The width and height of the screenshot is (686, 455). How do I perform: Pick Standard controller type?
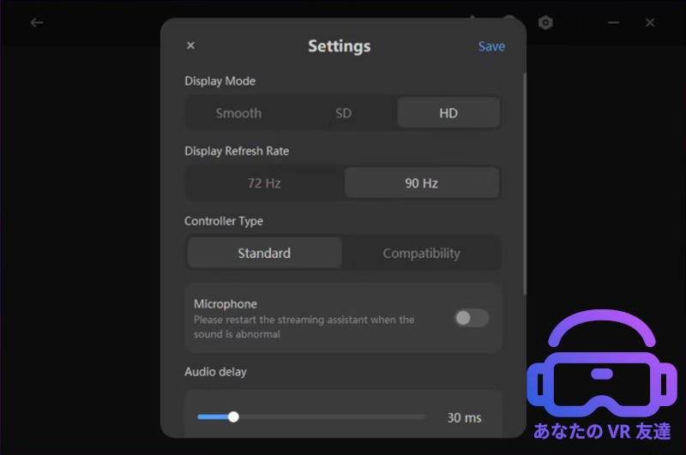tap(264, 253)
